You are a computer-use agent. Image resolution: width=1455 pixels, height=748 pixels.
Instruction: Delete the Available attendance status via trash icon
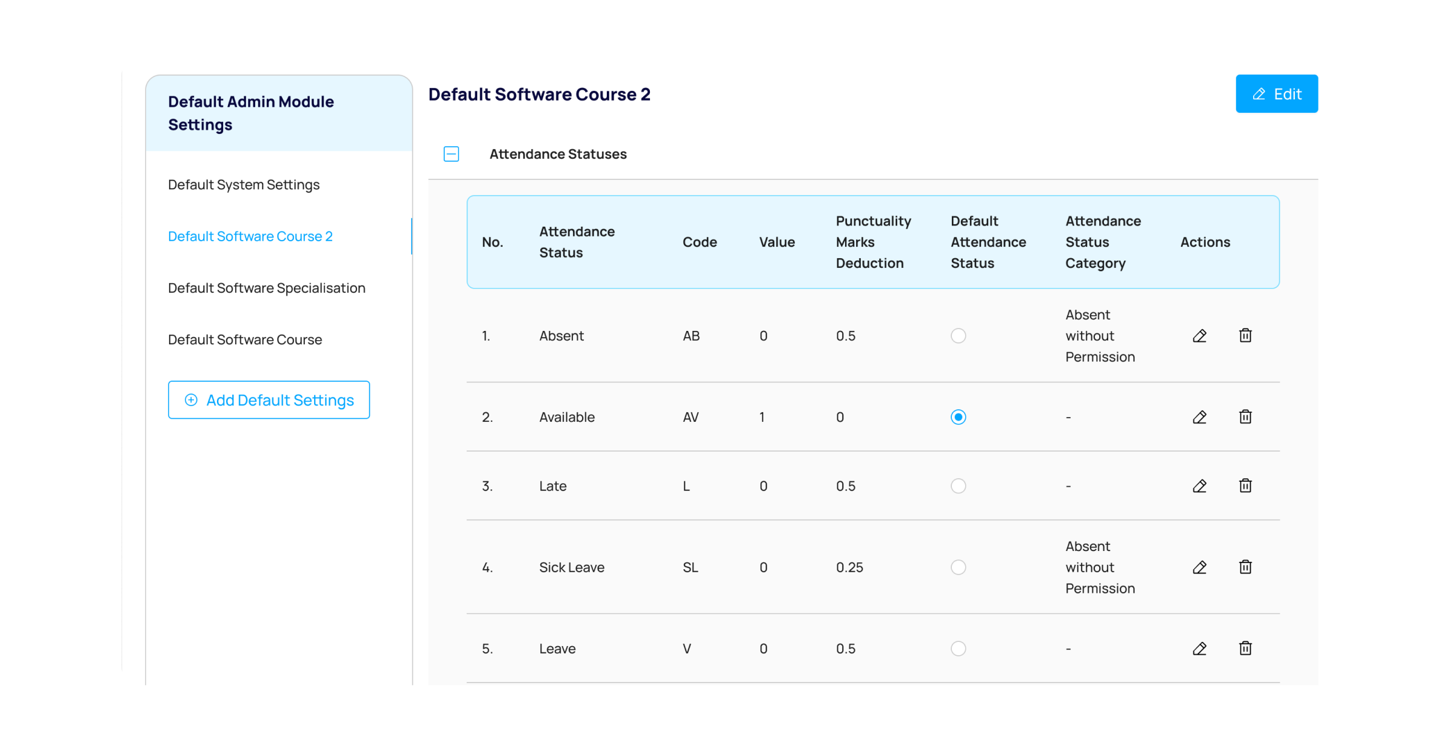coord(1245,416)
